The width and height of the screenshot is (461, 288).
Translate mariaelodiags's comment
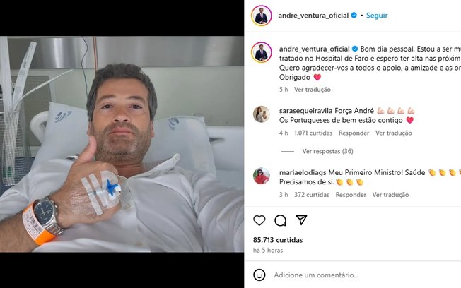click(x=390, y=195)
